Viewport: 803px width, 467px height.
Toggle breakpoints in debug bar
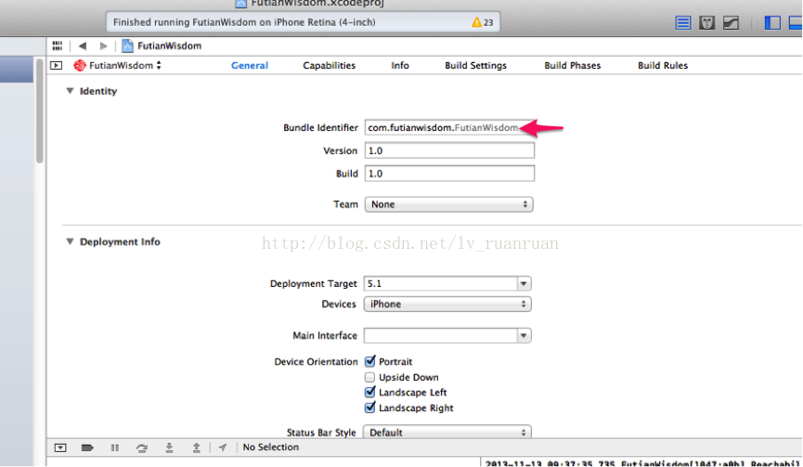coord(87,448)
